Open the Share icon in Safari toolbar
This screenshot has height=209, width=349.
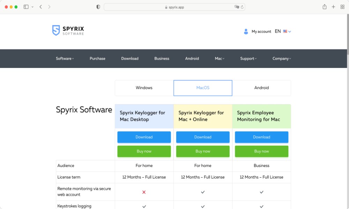(325, 7)
